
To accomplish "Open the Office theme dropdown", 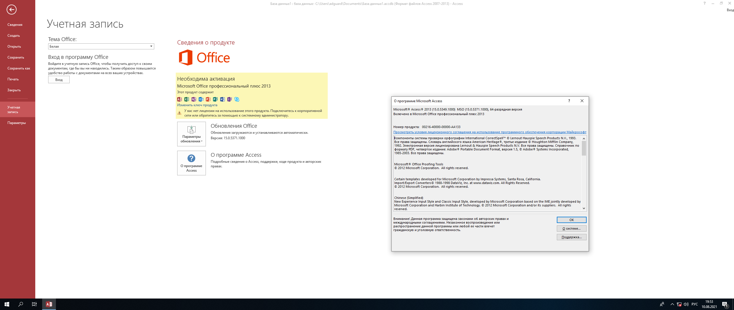I will point(151,46).
